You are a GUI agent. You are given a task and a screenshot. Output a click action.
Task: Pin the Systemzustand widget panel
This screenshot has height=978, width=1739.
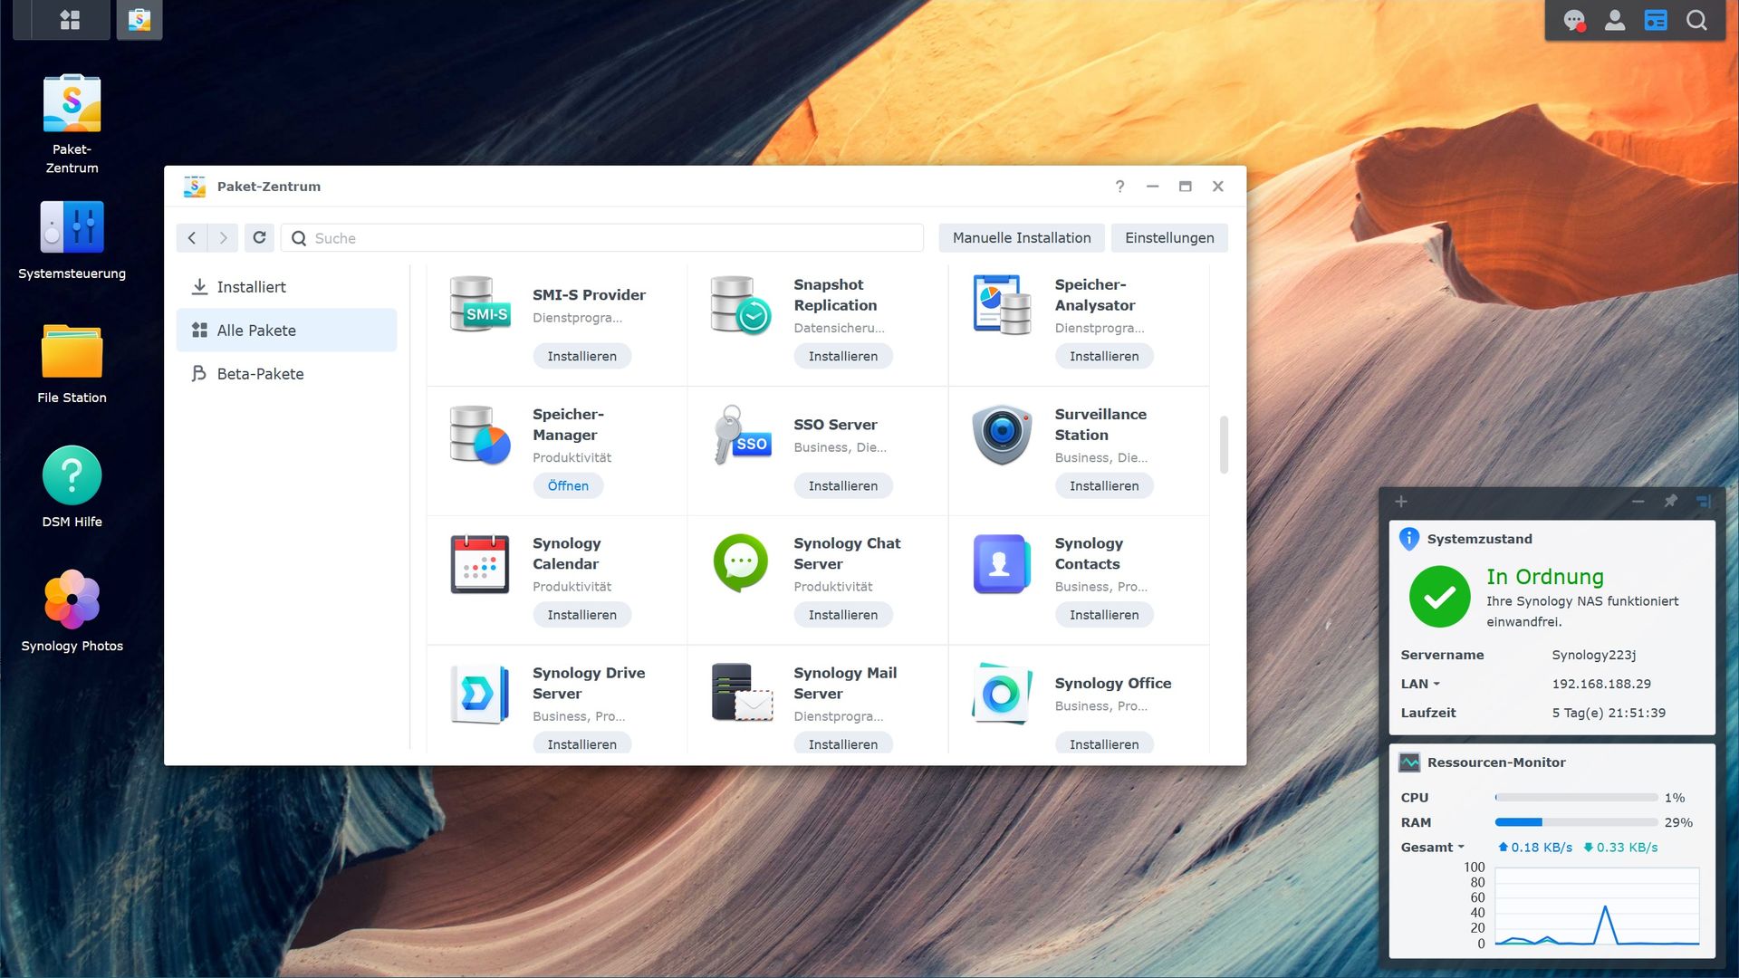pos(1671,501)
